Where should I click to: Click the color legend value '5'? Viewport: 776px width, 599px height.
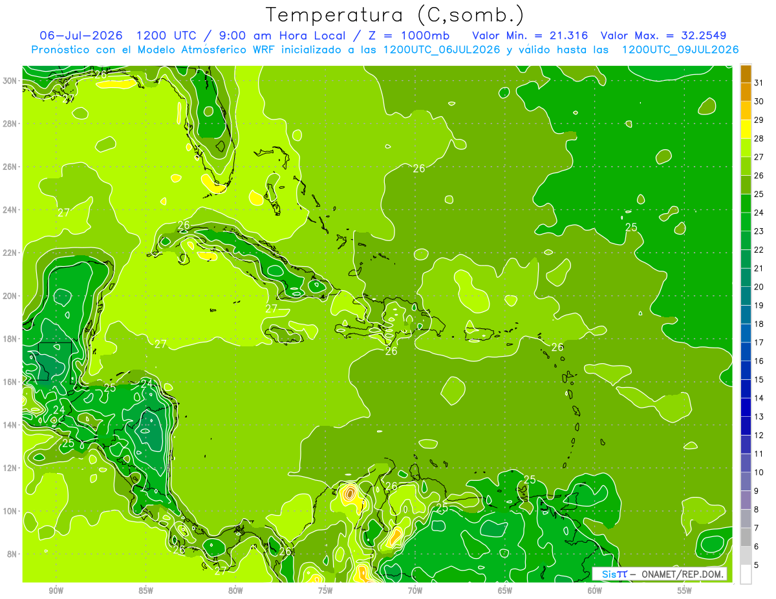point(757,565)
